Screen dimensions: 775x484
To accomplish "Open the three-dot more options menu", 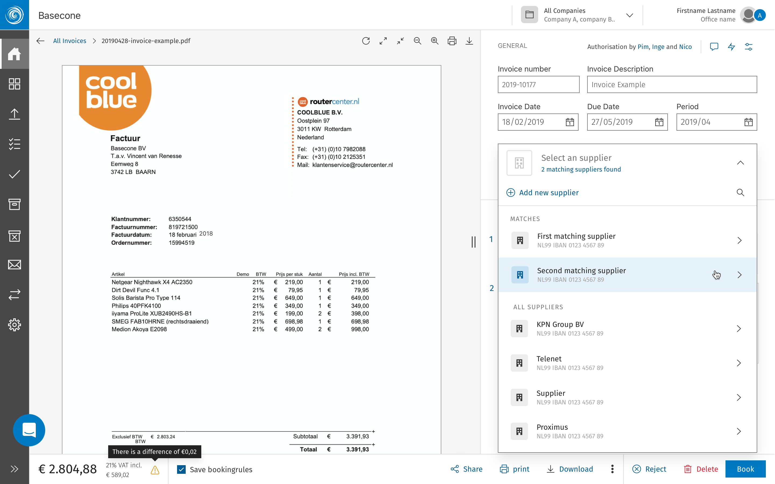I will [612, 469].
